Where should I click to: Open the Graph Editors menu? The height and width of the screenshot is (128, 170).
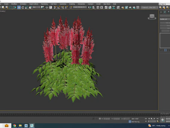[x=34, y=4]
